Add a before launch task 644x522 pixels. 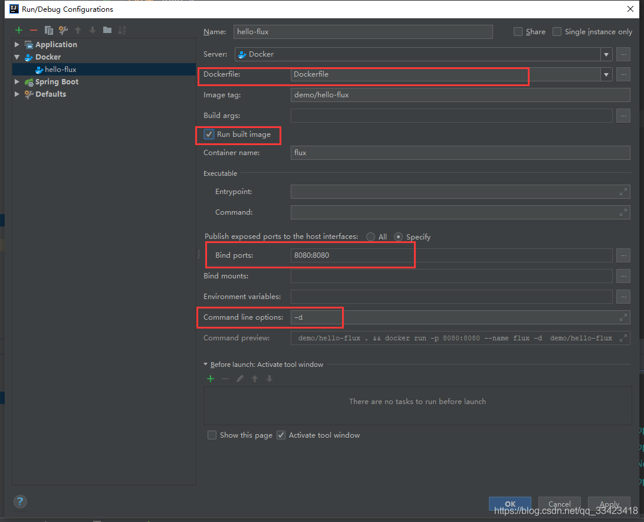point(210,379)
